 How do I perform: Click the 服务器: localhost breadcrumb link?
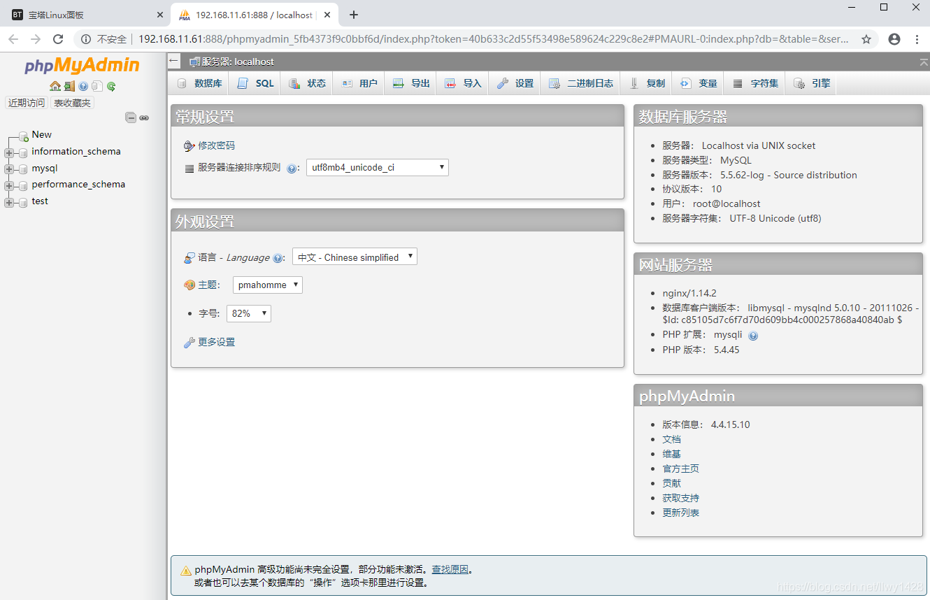click(x=238, y=62)
